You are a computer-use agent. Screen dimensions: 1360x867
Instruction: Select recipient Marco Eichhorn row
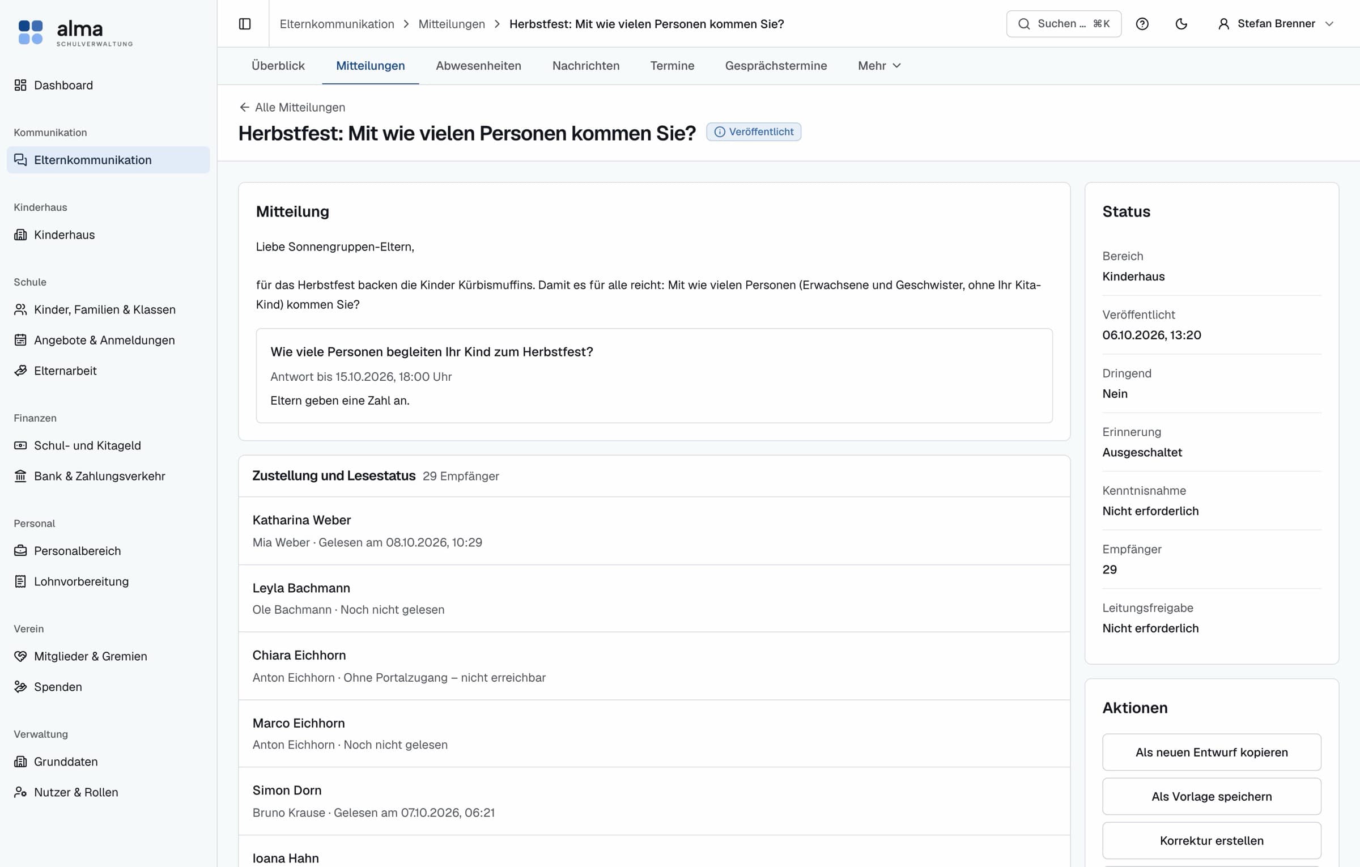pyautogui.click(x=654, y=733)
